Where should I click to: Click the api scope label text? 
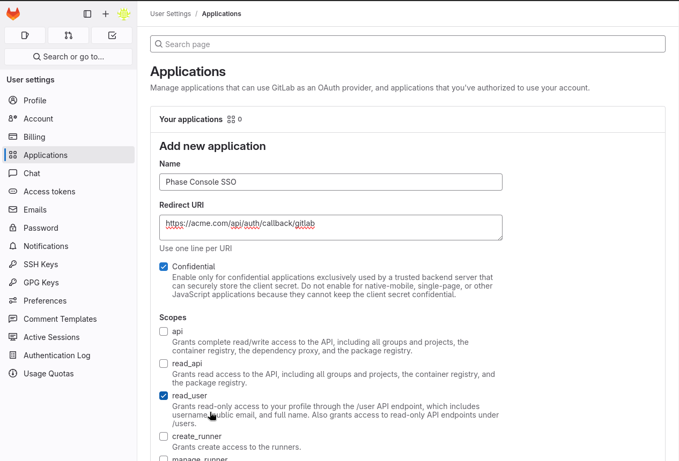178,331
